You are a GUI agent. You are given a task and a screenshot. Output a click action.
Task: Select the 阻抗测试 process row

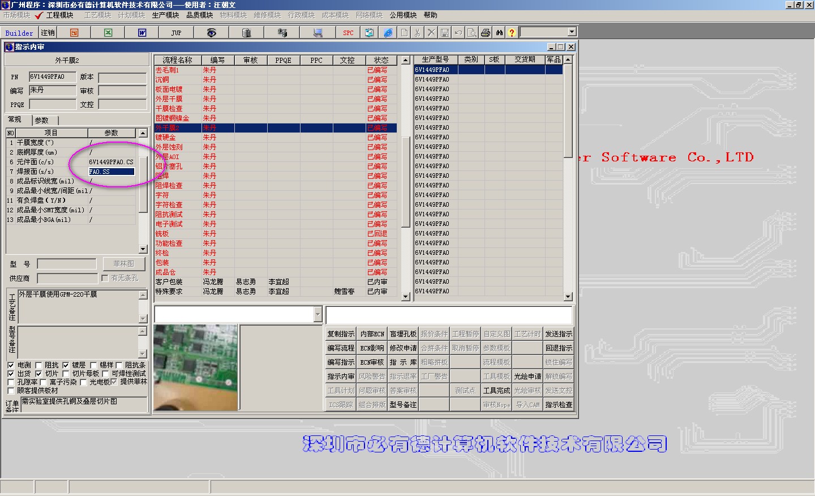[276, 215]
